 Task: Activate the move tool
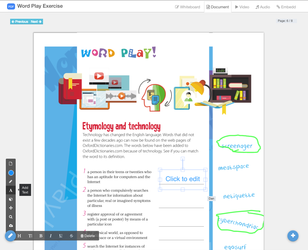[x=10, y=208]
